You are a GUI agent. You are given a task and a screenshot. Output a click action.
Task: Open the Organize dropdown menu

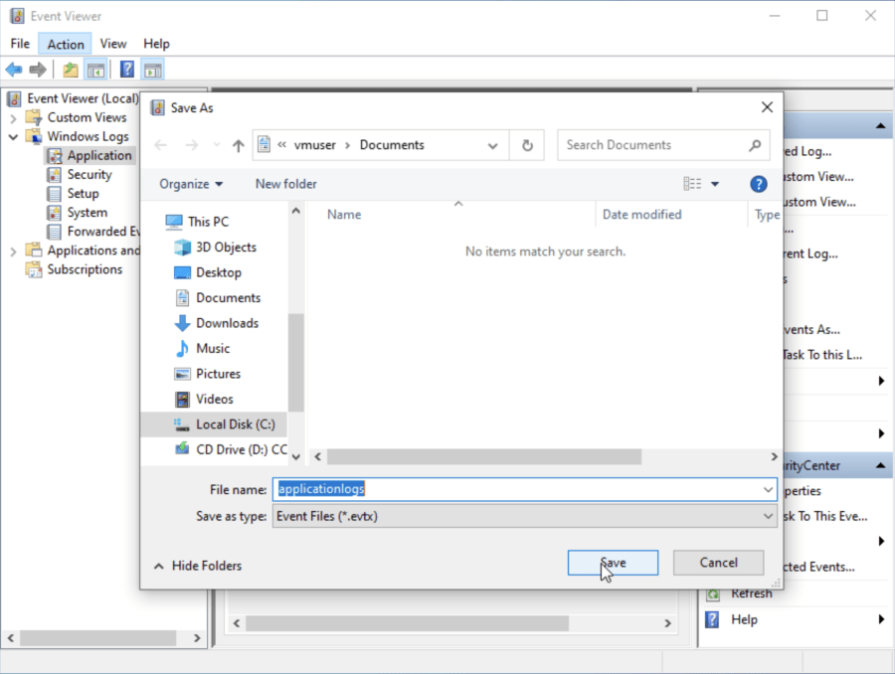point(189,183)
